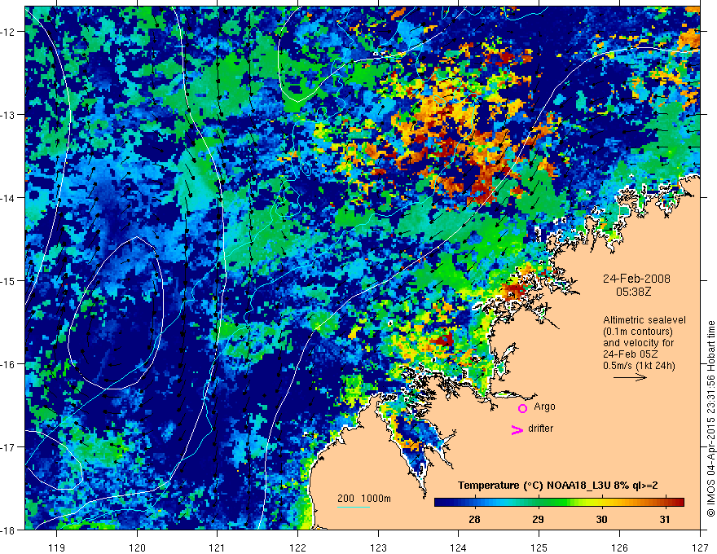Screen dimensions: 717x554
Task: Click the latitude -16 axis label
Action: pos(9,364)
